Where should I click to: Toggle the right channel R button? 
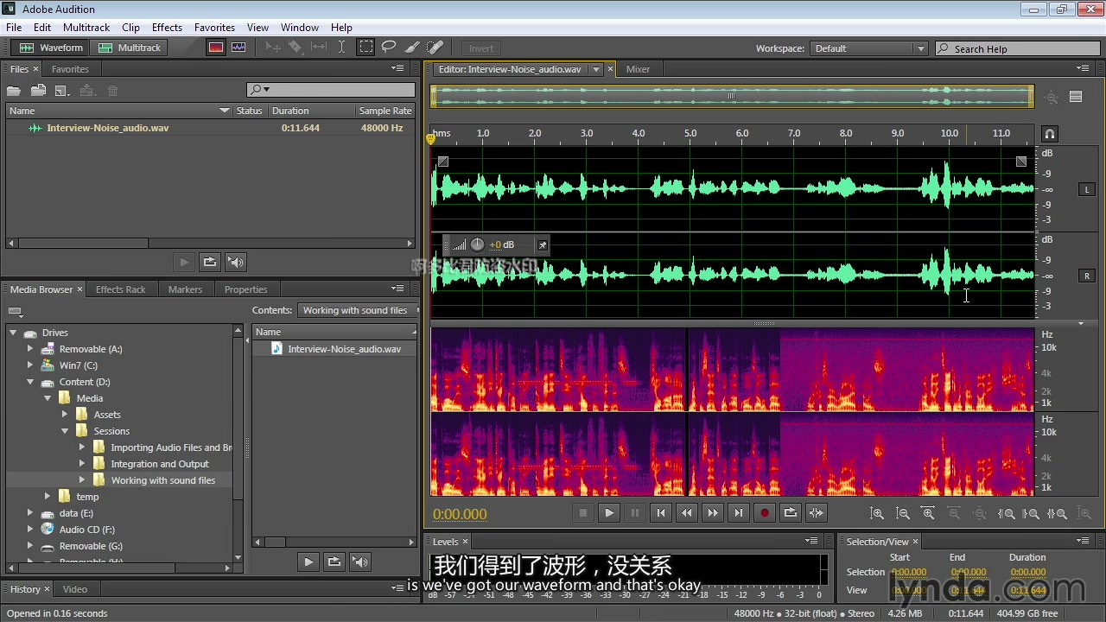(1087, 276)
